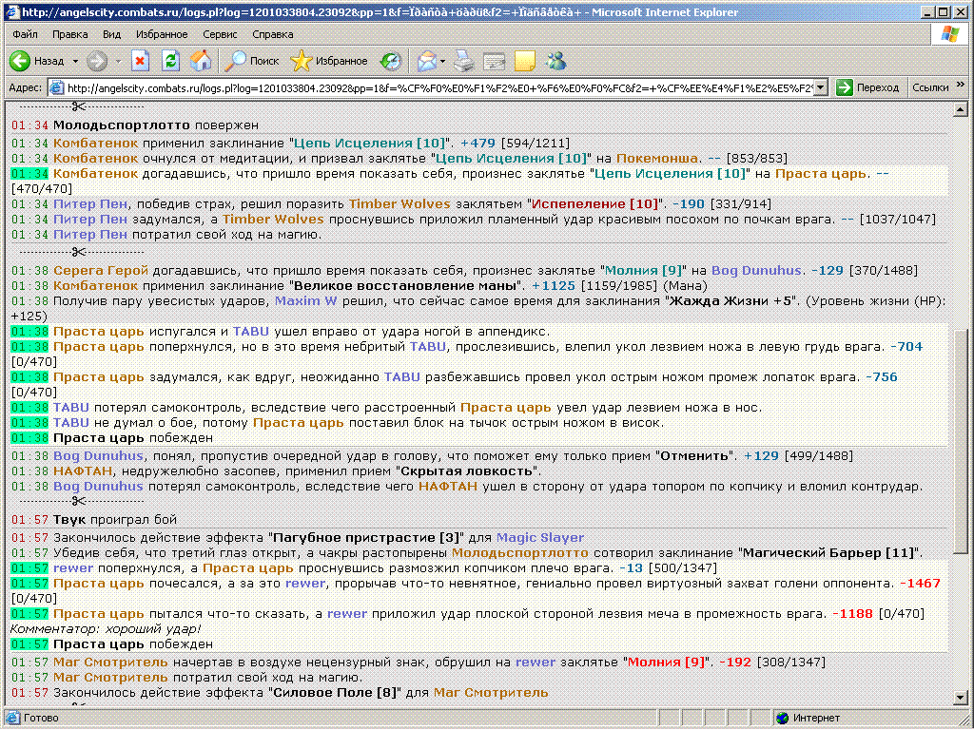This screenshot has height=730, width=974.
Task: Click Твук in the проиграл бой line
Action: 70,520
